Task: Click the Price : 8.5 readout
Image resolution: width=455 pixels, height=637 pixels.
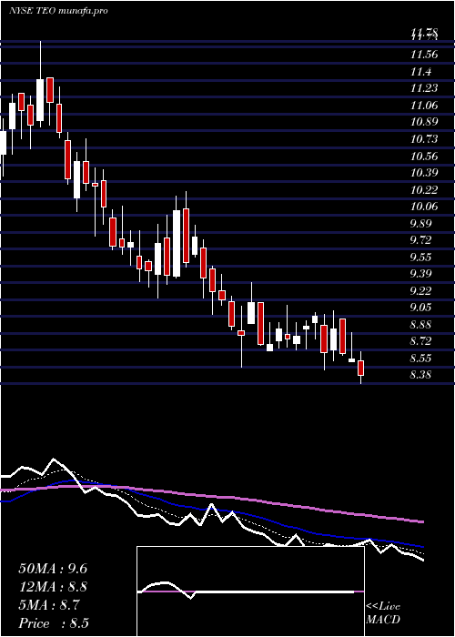Action: tap(54, 623)
